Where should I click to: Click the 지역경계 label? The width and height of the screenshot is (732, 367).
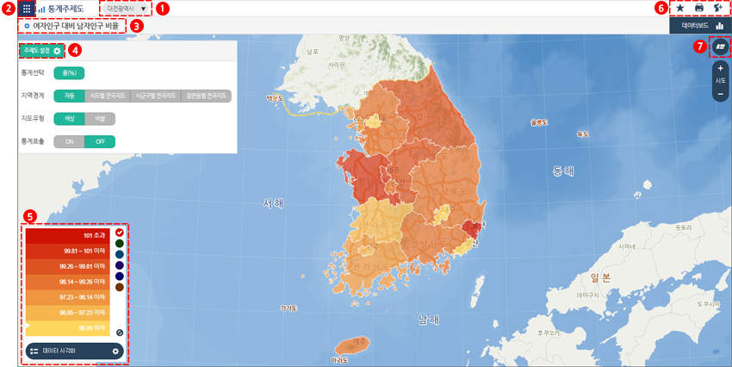pos(33,96)
